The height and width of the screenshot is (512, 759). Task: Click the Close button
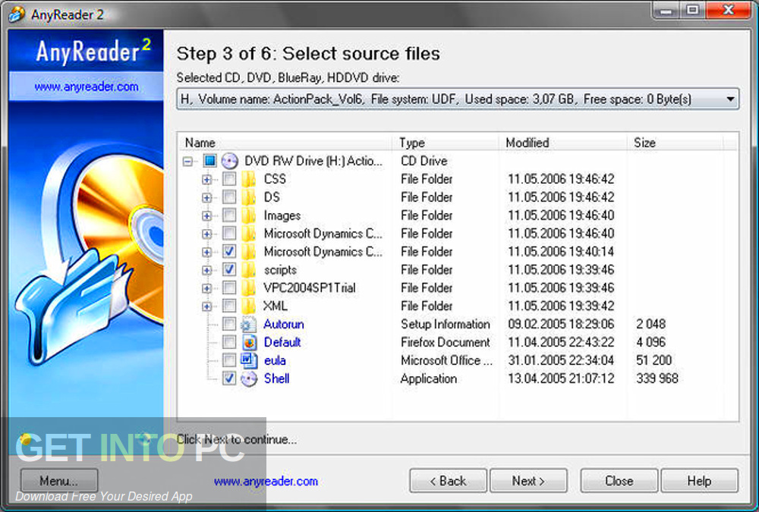coord(619,481)
